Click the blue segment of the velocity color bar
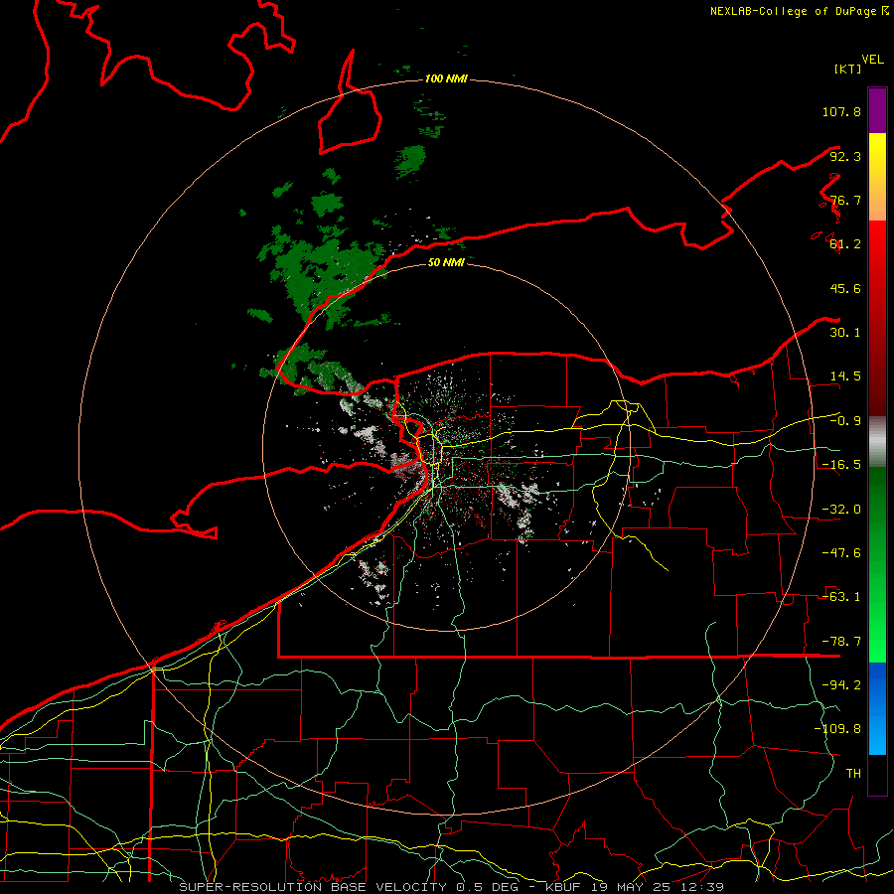The height and width of the screenshot is (894, 894). click(x=877, y=708)
